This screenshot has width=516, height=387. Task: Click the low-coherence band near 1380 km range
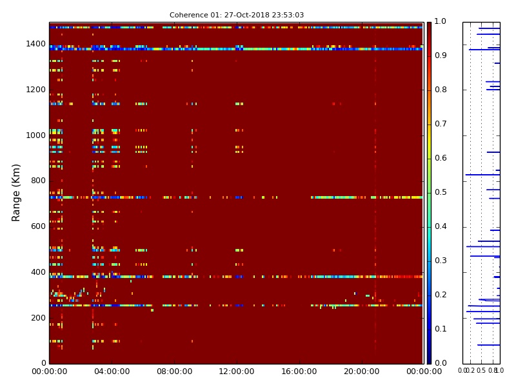click(x=236, y=49)
